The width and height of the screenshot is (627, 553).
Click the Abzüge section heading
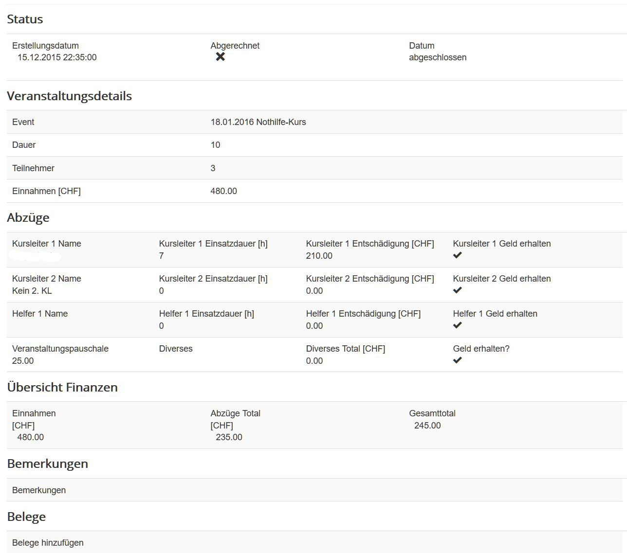[x=28, y=217]
